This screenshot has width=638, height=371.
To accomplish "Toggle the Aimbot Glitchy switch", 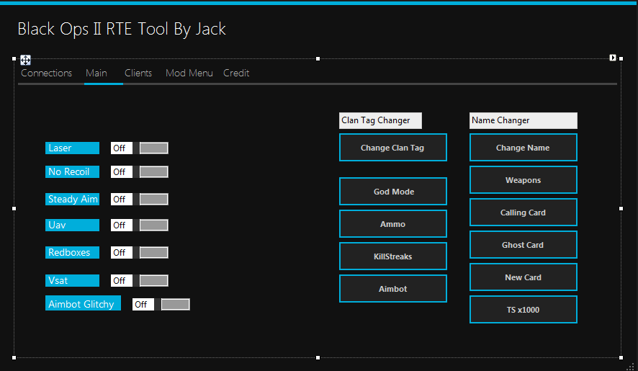I will click(161, 304).
